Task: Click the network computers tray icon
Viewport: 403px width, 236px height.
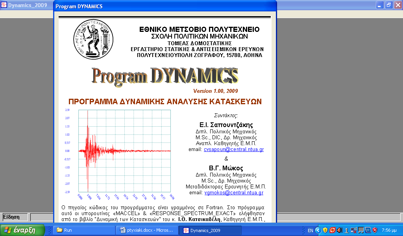Action: tap(360, 230)
